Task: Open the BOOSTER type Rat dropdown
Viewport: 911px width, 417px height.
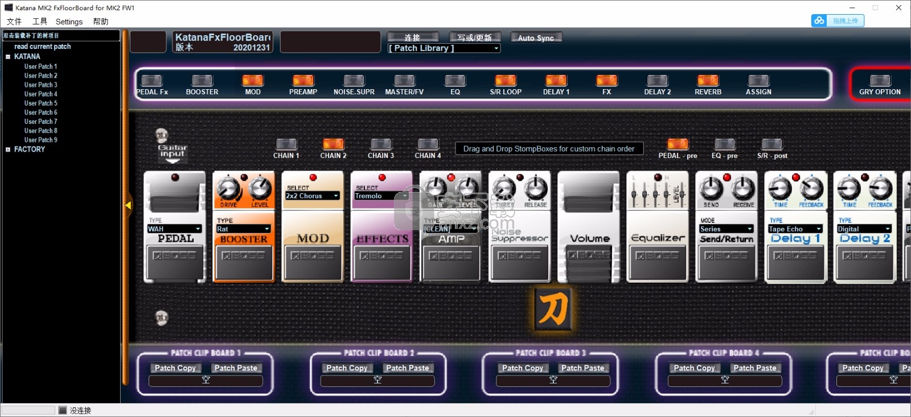Action: click(x=243, y=229)
